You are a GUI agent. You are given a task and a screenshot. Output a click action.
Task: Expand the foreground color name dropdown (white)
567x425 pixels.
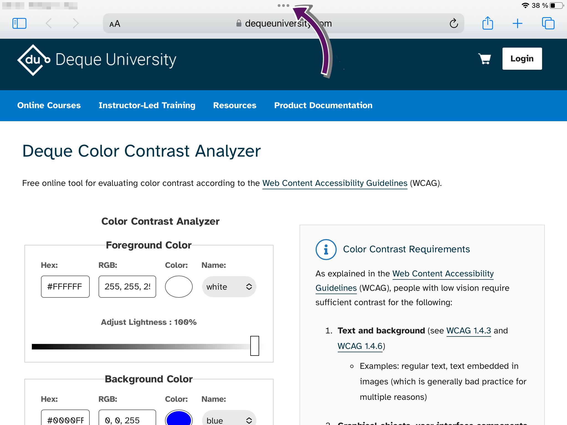coord(229,287)
